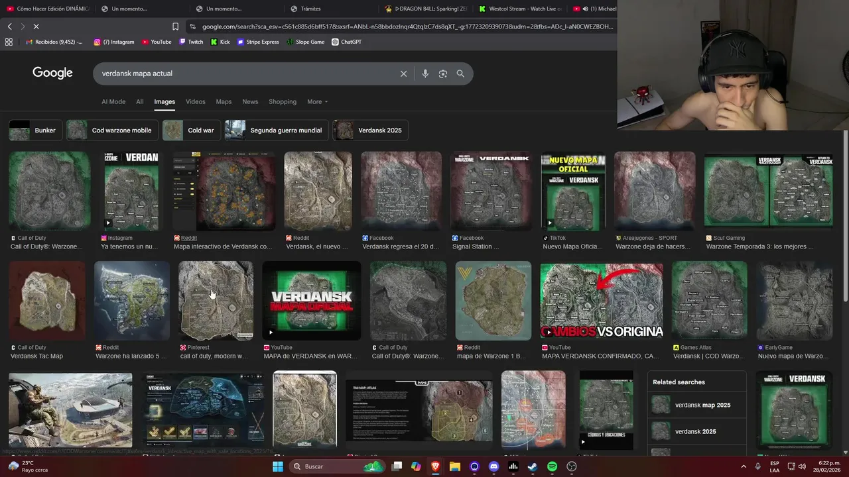Switch to the Maps tab
The image size is (849, 477).
coord(224,101)
